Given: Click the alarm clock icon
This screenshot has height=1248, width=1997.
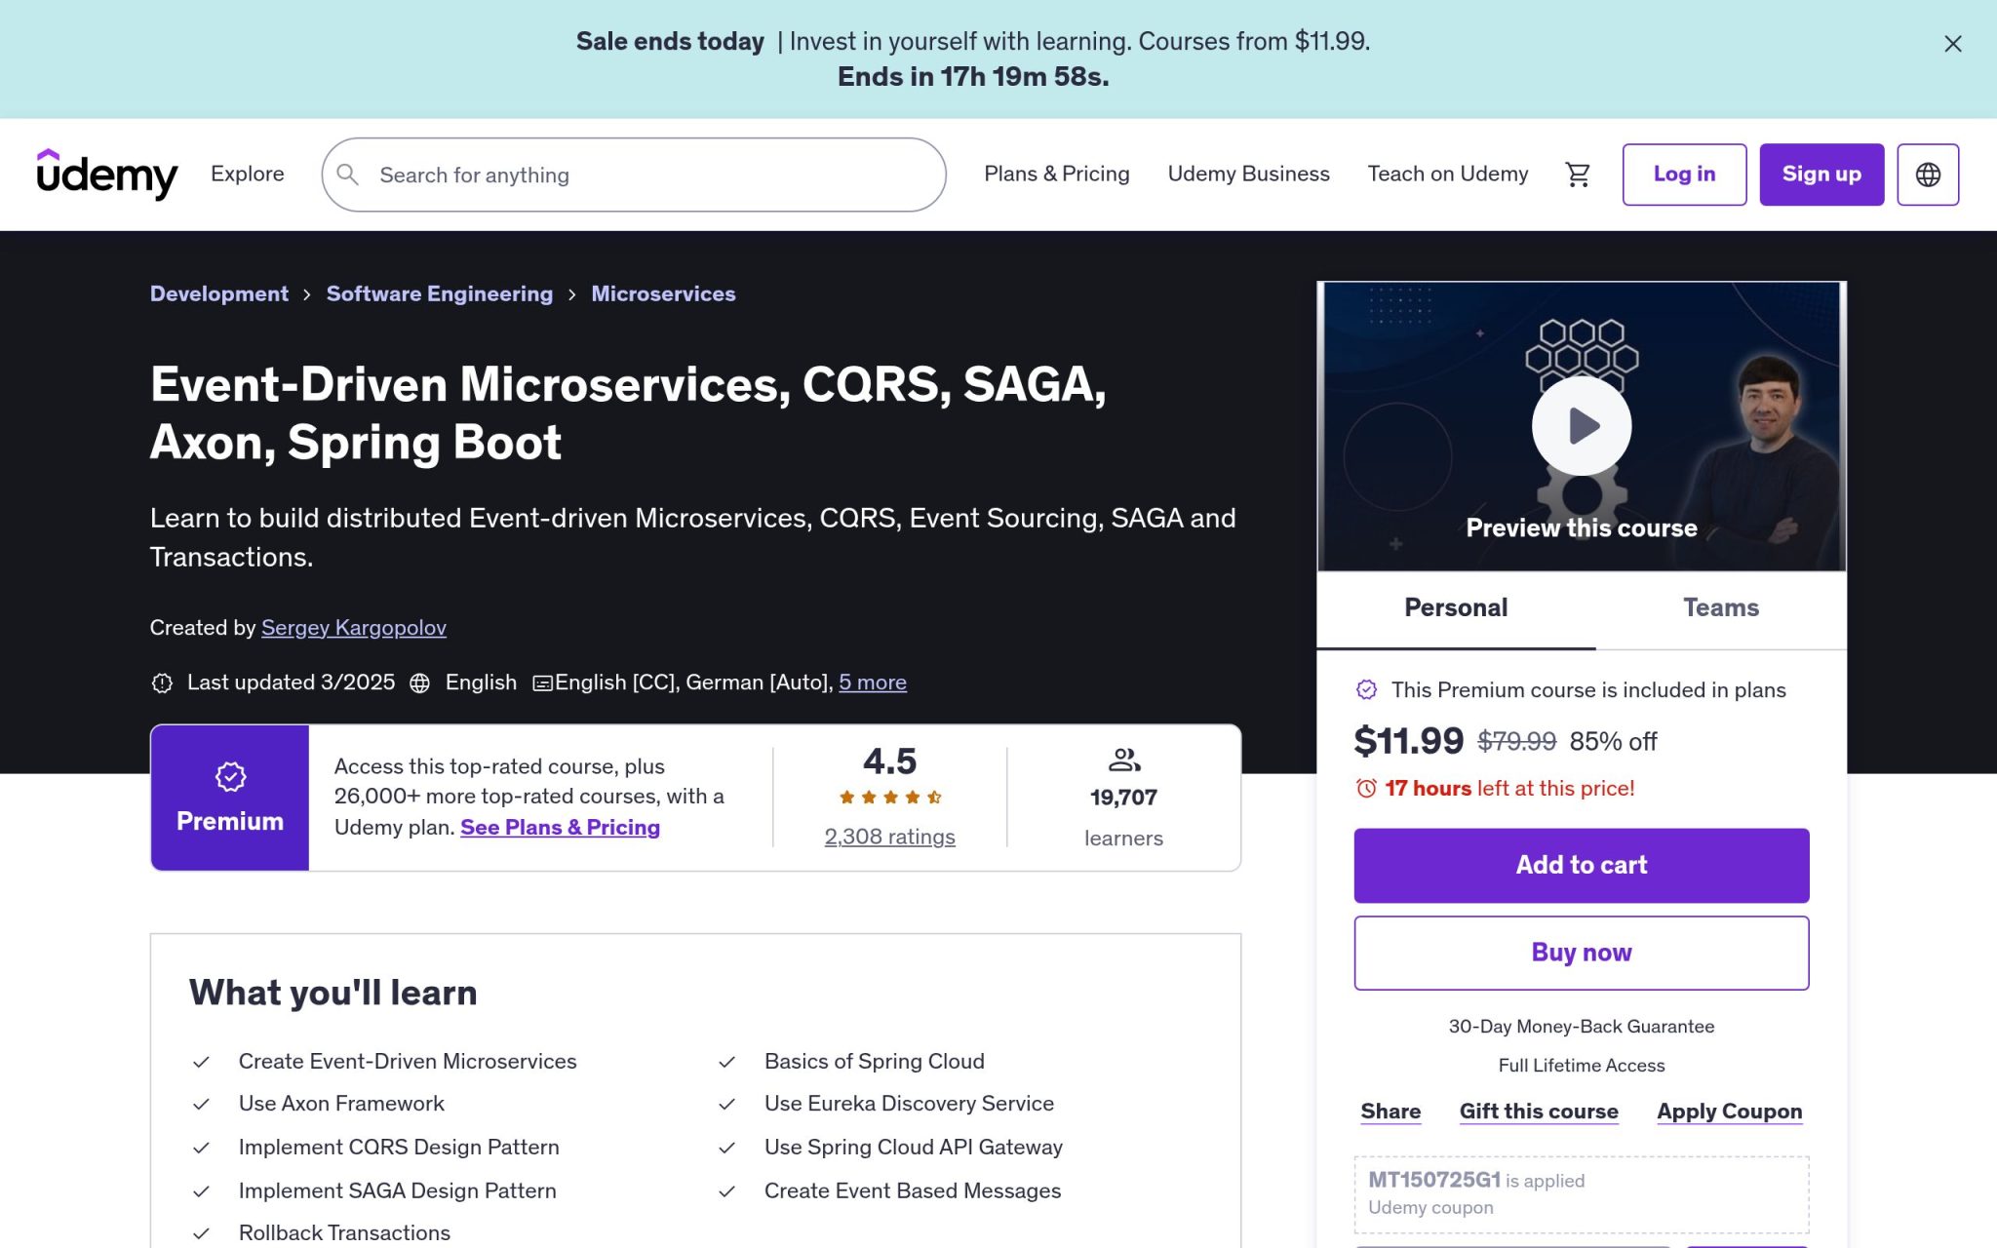Looking at the screenshot, I should (1366, 788).
